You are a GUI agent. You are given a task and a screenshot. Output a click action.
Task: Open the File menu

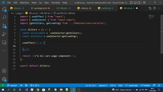coord(9,3)
